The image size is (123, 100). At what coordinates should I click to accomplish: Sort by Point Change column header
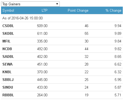click(78, 10)
